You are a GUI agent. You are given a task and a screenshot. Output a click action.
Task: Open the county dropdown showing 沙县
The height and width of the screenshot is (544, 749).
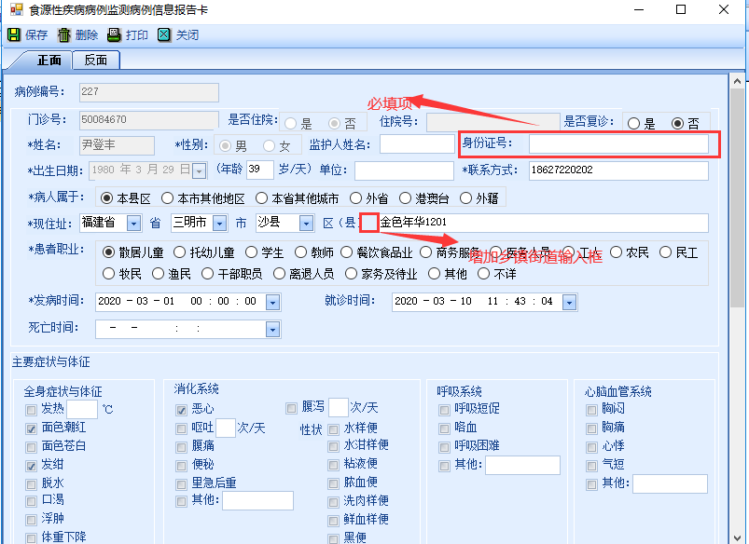(307, 224)
